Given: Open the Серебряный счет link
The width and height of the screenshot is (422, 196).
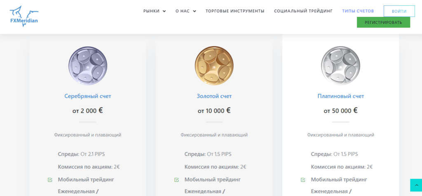Looking at the screenshot, I should 88,96.
